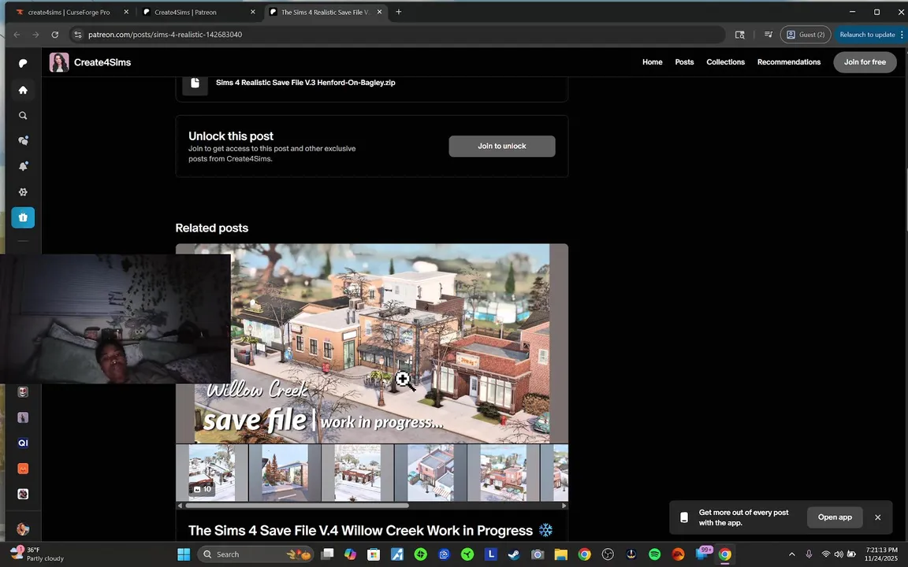The width and height of the screenshot is (908, 567).
Task: Click the gallery scroll right arrow
Action: (564, 506)
